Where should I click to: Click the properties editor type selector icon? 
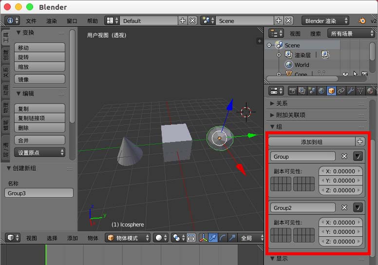click(x=276, y=91)
